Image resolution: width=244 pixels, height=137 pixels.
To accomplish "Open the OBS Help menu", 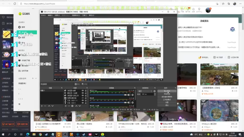I will [91, 16].
